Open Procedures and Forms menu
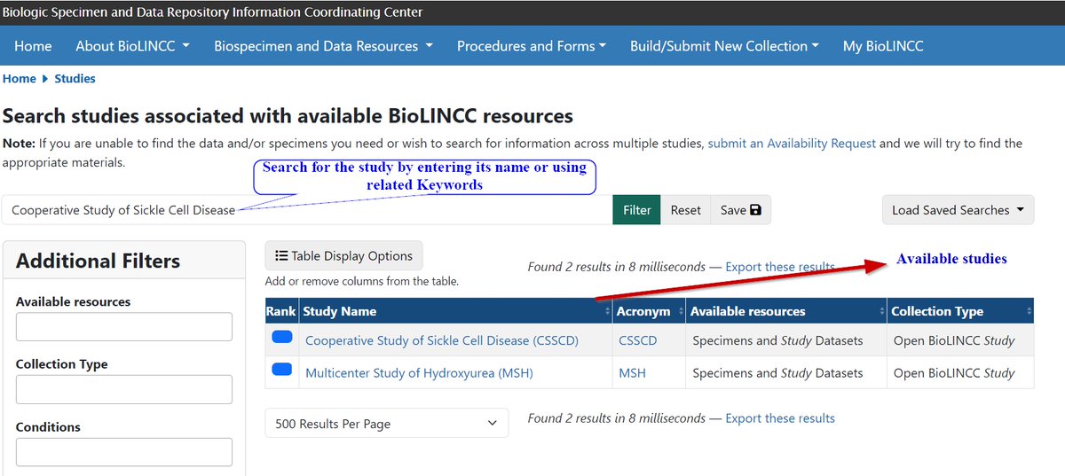 pyautogui.click(x=531, y=46)
